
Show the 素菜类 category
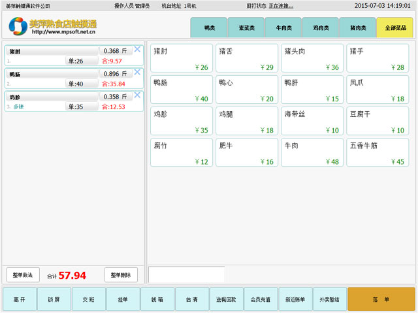click(x=246, y=28)
